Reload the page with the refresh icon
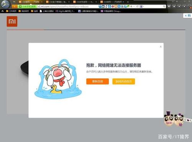This screenshot has height=142, width=192. click(x=137, y=7)
